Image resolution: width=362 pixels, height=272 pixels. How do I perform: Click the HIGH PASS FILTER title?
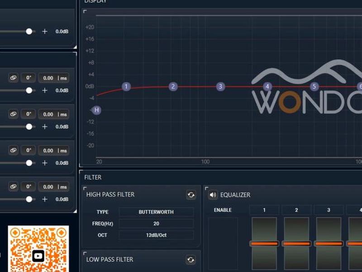[x=110, y=194]
